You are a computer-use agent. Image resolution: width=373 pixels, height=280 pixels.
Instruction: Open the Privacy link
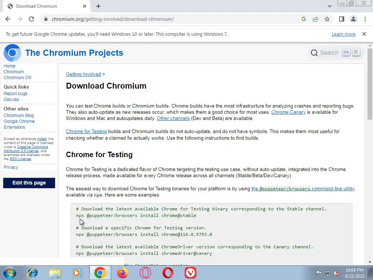point(11,167)
